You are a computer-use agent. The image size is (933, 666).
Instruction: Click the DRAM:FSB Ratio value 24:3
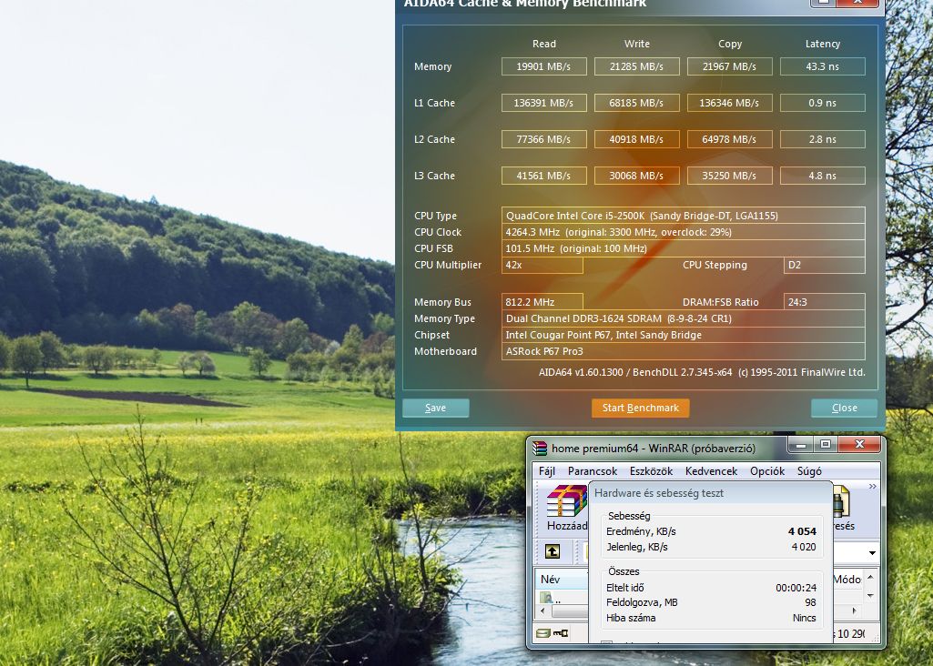(x=824, y=302)
